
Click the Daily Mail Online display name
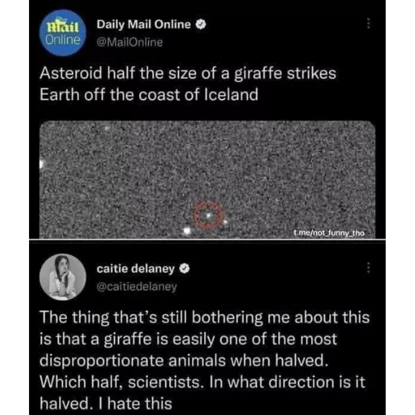coord(144,24)
